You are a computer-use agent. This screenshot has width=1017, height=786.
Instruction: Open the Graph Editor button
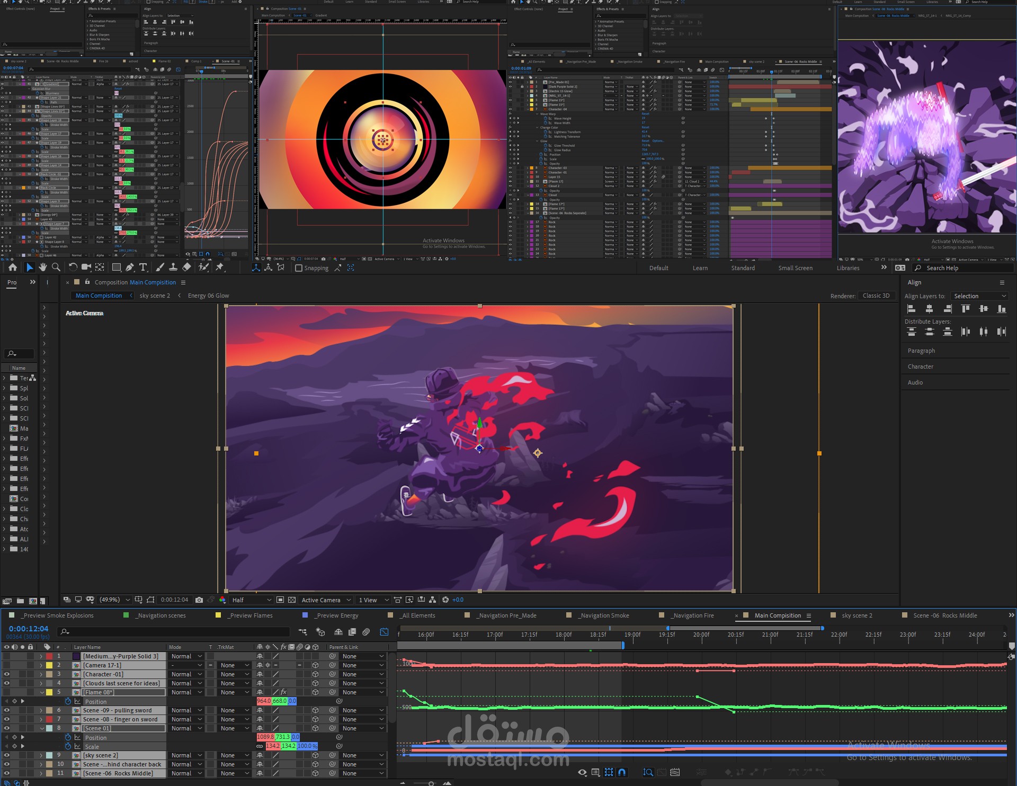click(x=384, y=631)
